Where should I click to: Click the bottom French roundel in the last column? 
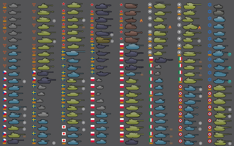[x=210, y=141]
